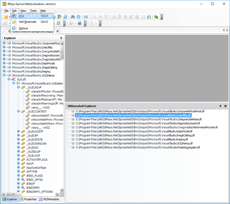Screen dimensions: 230x204
Task: Expand the ACTIVATEFLAGS node
Action: tap(18, 159)
